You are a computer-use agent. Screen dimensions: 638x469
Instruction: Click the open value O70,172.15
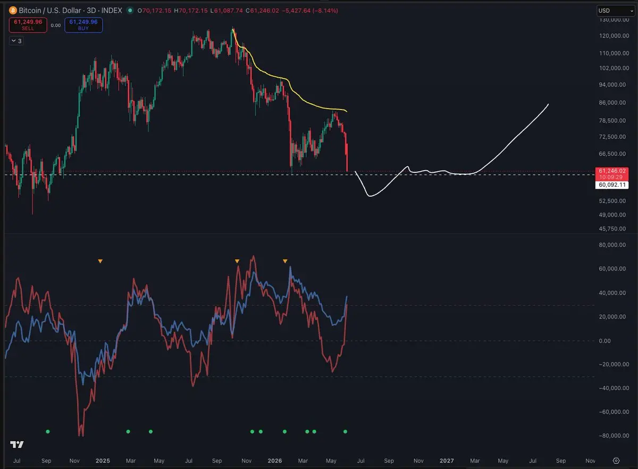pos(154,11)
